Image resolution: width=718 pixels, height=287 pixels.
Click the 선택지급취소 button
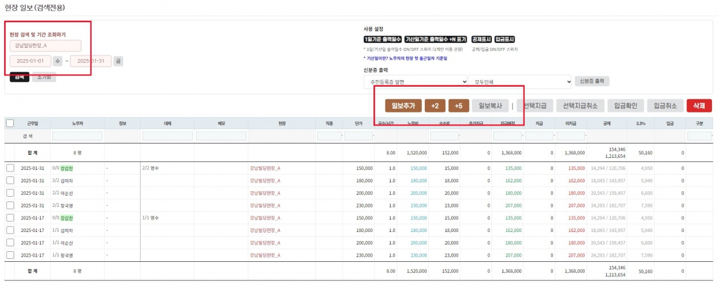click(580, 106)
